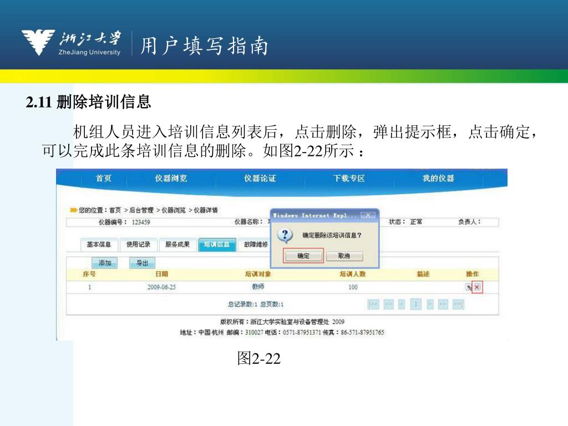Click the 总记录数:1 总页数:1 summary text

click(x=255, y=305)
